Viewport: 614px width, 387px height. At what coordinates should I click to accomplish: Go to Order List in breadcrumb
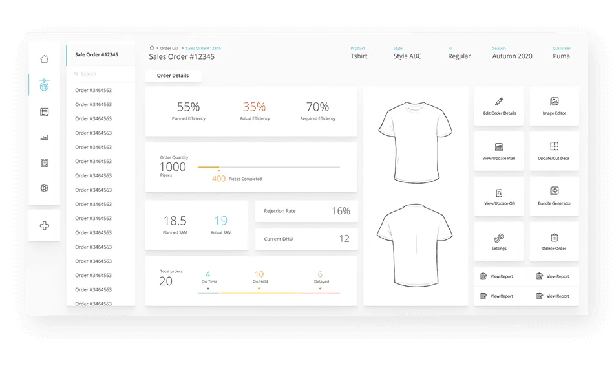(x=169, y=48)
